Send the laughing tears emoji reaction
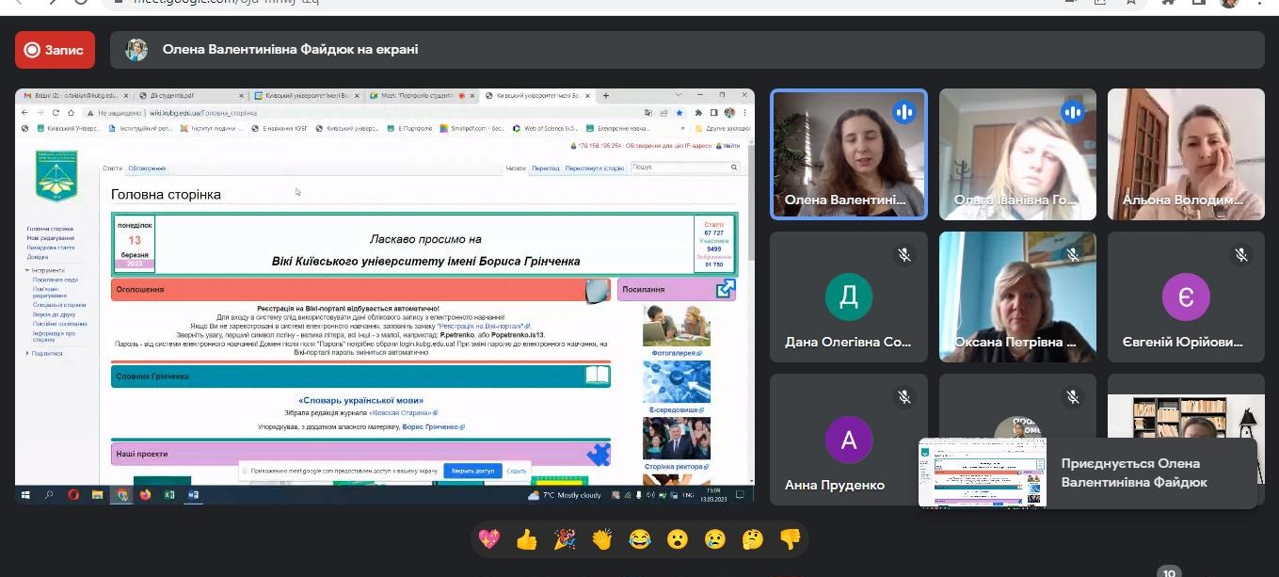The width and height of the screenshot is (1279, 577). 640,539
